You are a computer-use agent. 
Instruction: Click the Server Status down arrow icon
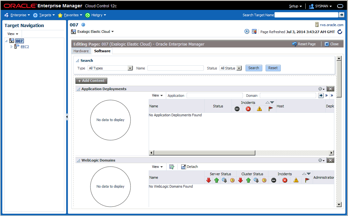209,180
